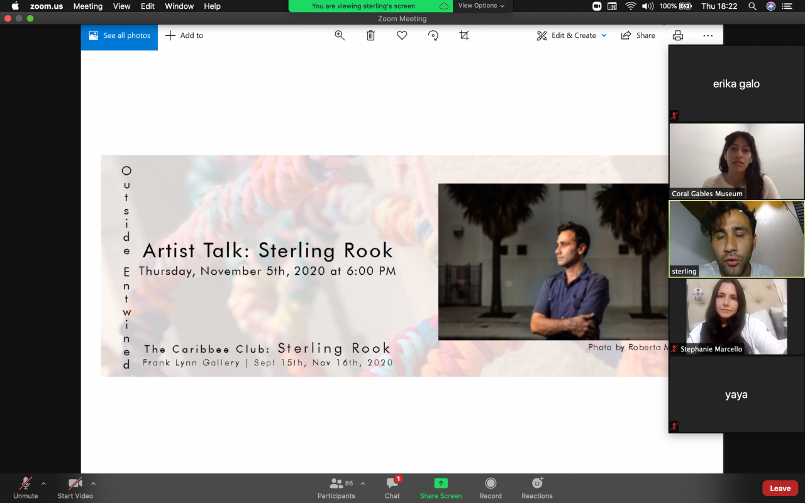Start Video camera toggle
This screenshot has height=503, width=805.
(75, 487)
